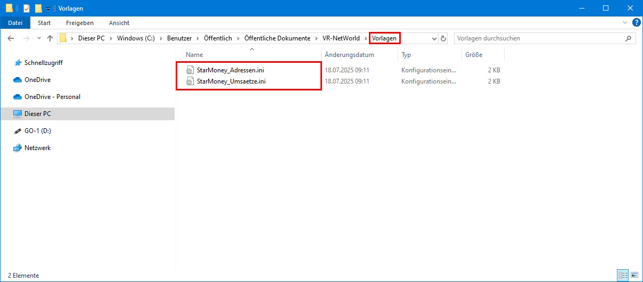Click the folder icon in address bar
The width and height of the screenshot is (643, 282).
click(x=63, y=38)
